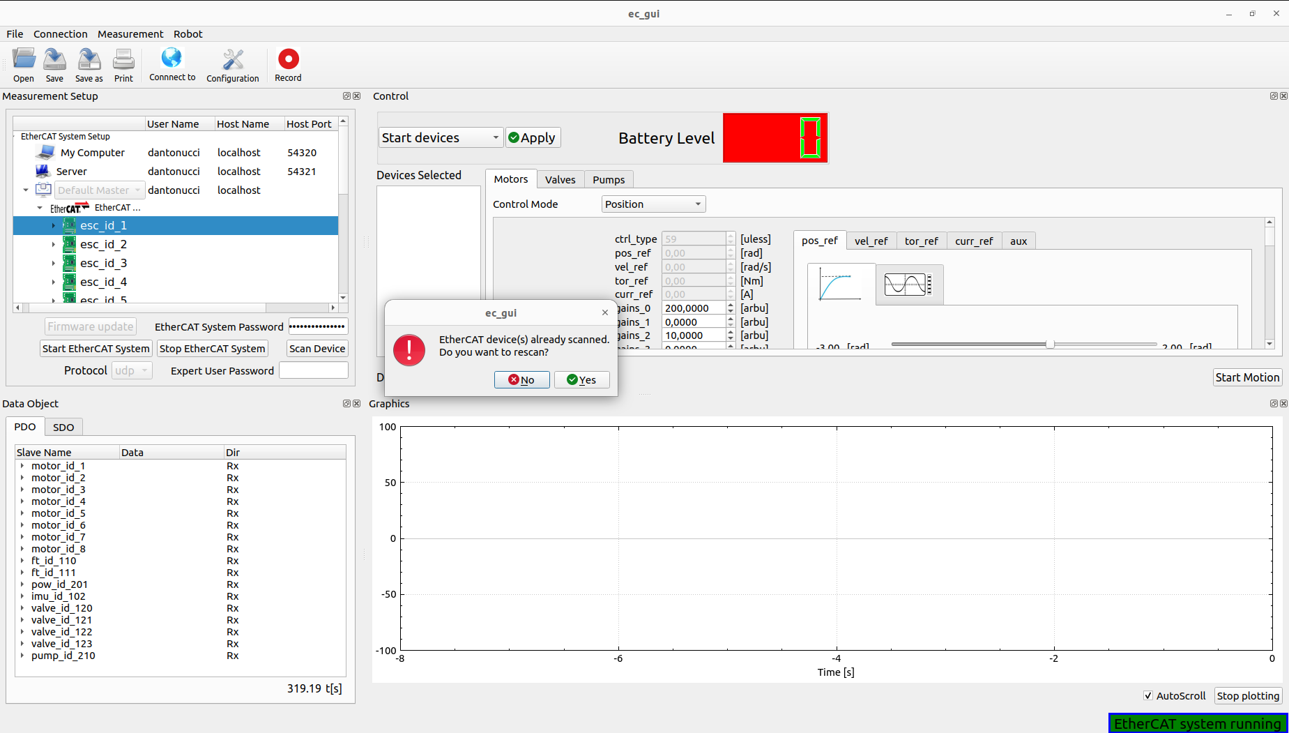Image resolution: width=1289 pixels, height=733 pixels.
Task: Click the Save toolbar icon
Action: click(x=54, y=59)
